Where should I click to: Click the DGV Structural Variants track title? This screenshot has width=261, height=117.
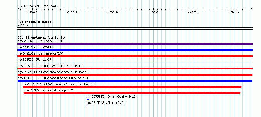(x=41, y=38)
